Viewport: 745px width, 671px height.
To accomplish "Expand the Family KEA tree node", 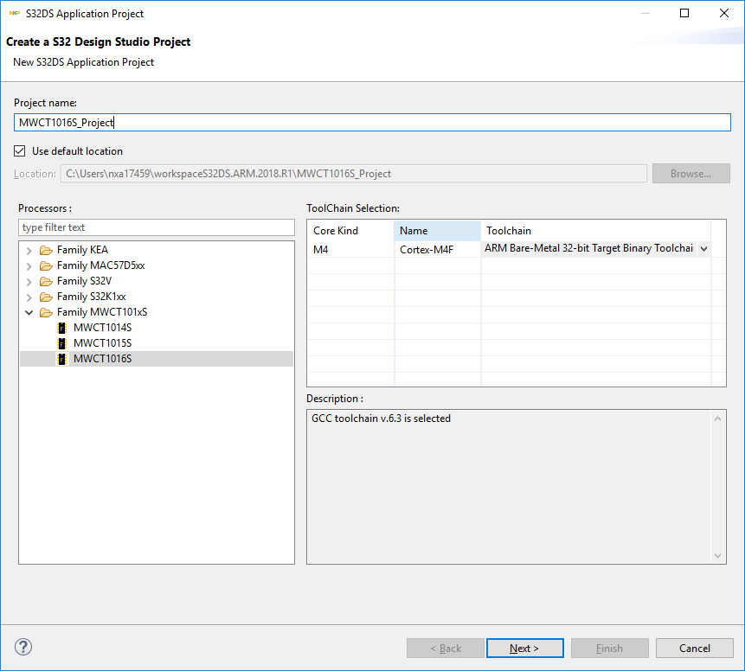I will pyautogui.click(x=29, y=250).
